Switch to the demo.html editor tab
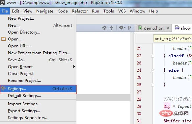 point(153,28)
